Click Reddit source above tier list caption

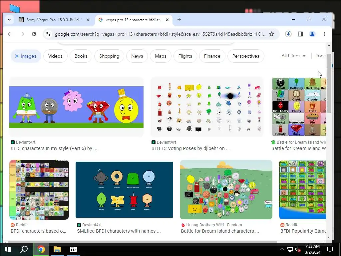19,225
